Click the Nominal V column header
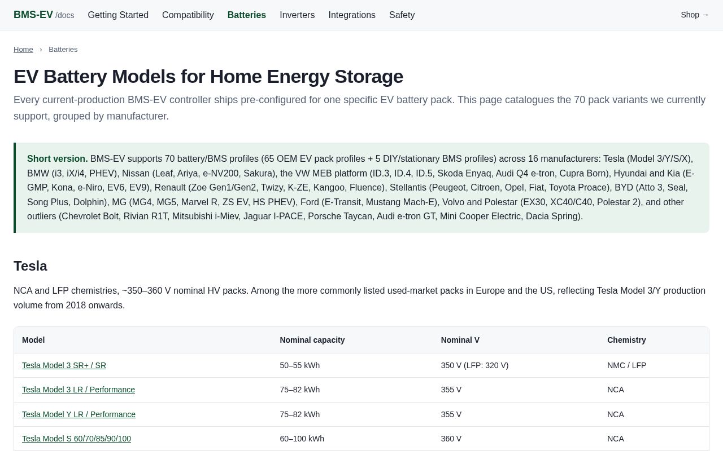Image resolution: width=723 pixels, height=451 pixels. (516, 340)
